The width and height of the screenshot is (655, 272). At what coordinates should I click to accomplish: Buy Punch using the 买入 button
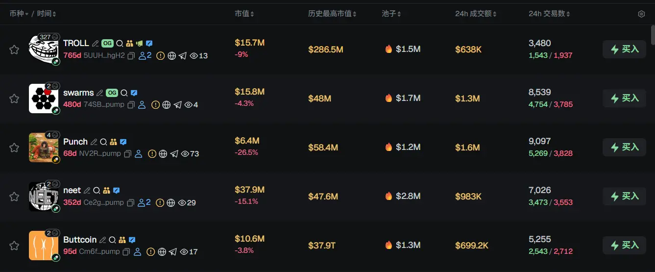(624, 148)
